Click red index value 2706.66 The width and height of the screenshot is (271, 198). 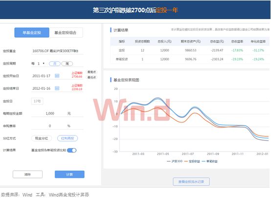pyautogui.click(x=77, y=76)
